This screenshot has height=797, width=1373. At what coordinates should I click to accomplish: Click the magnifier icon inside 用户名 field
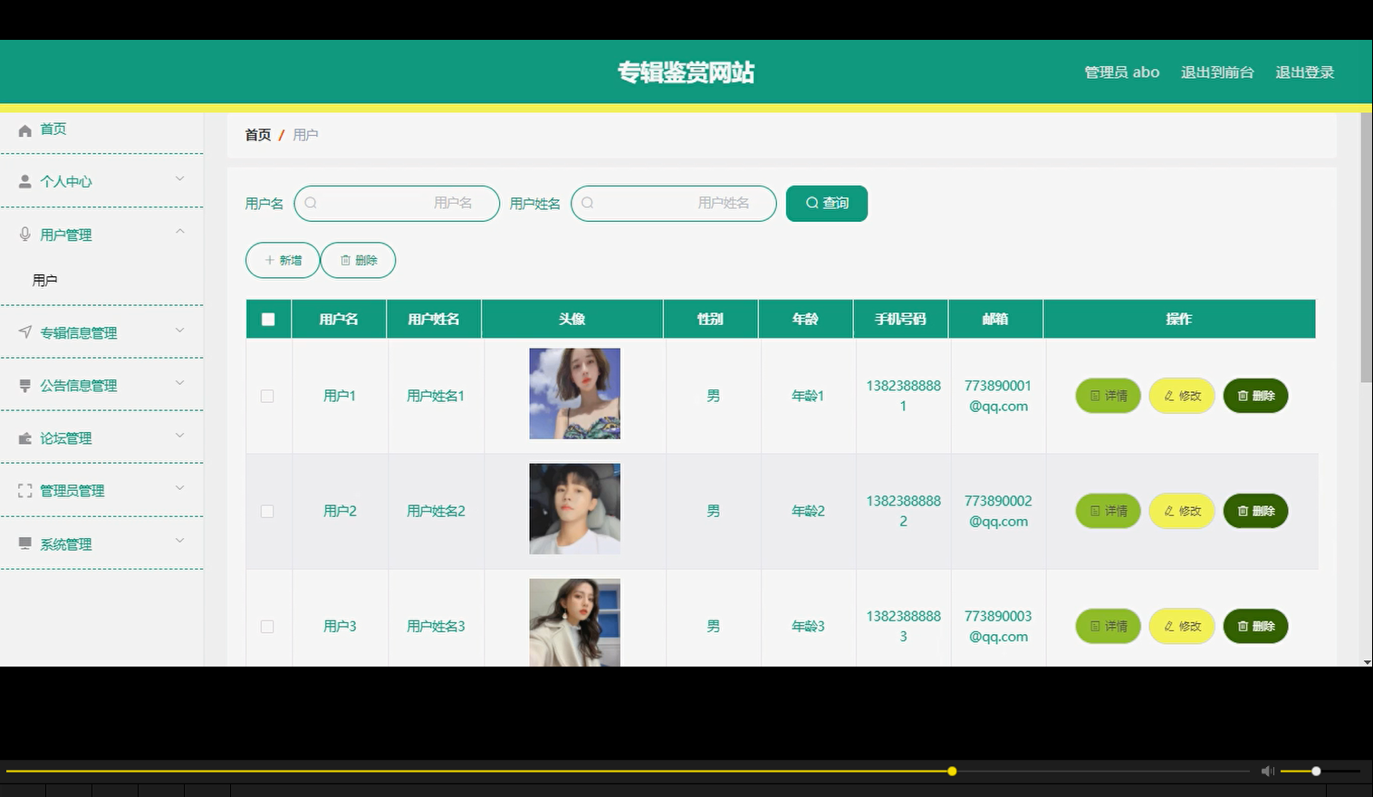coord(311,203)
